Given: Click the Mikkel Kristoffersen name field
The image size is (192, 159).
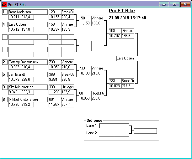Looking at the screenshot, I should tap(28, 100).
